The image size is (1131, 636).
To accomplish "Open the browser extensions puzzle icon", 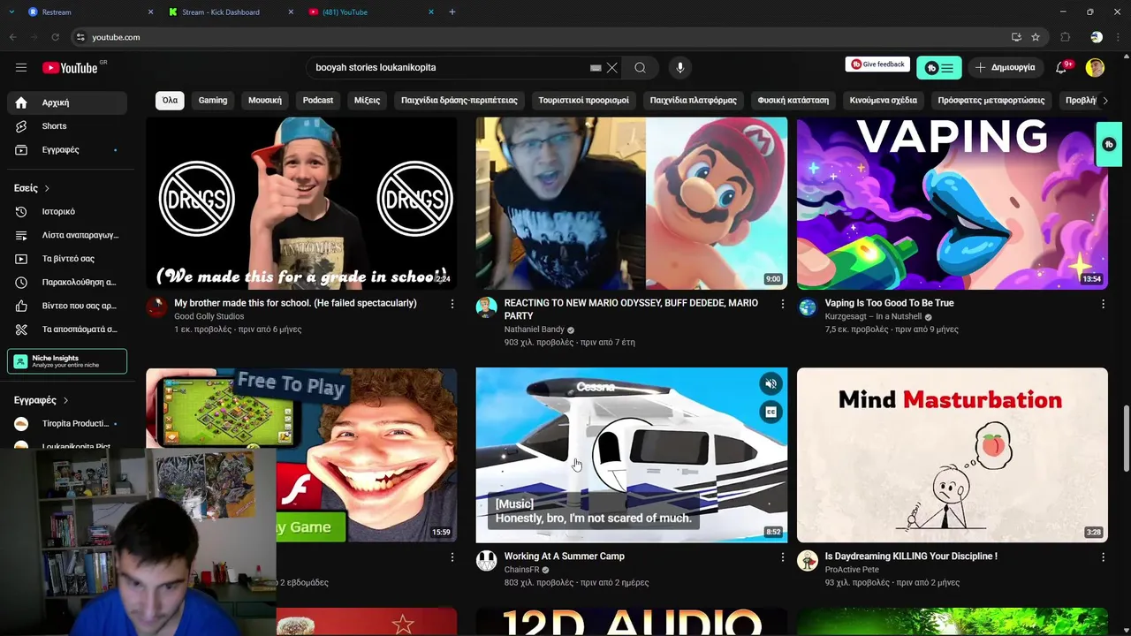I will click(x=1065, y=37).
